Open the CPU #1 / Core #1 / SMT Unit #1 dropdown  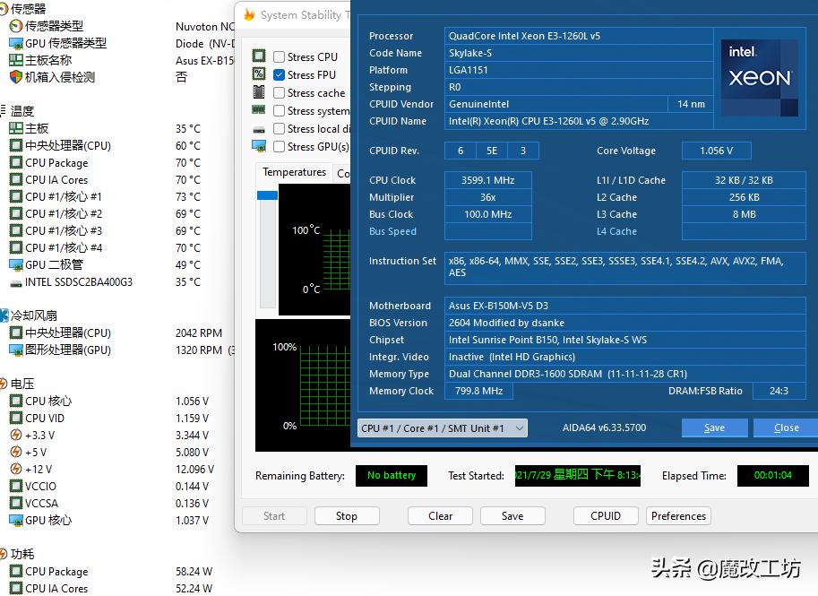(443, 428)
